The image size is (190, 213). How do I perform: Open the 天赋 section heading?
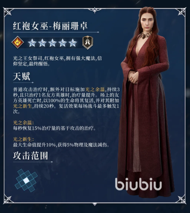click(x=22, y=76)
